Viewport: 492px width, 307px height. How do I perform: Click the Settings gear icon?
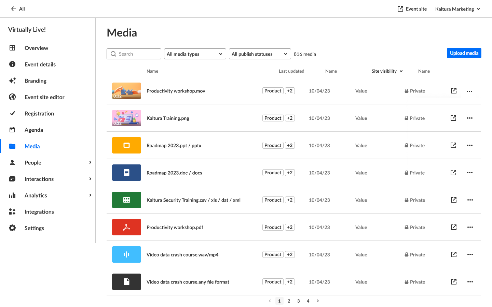click(x=12, y=228)
